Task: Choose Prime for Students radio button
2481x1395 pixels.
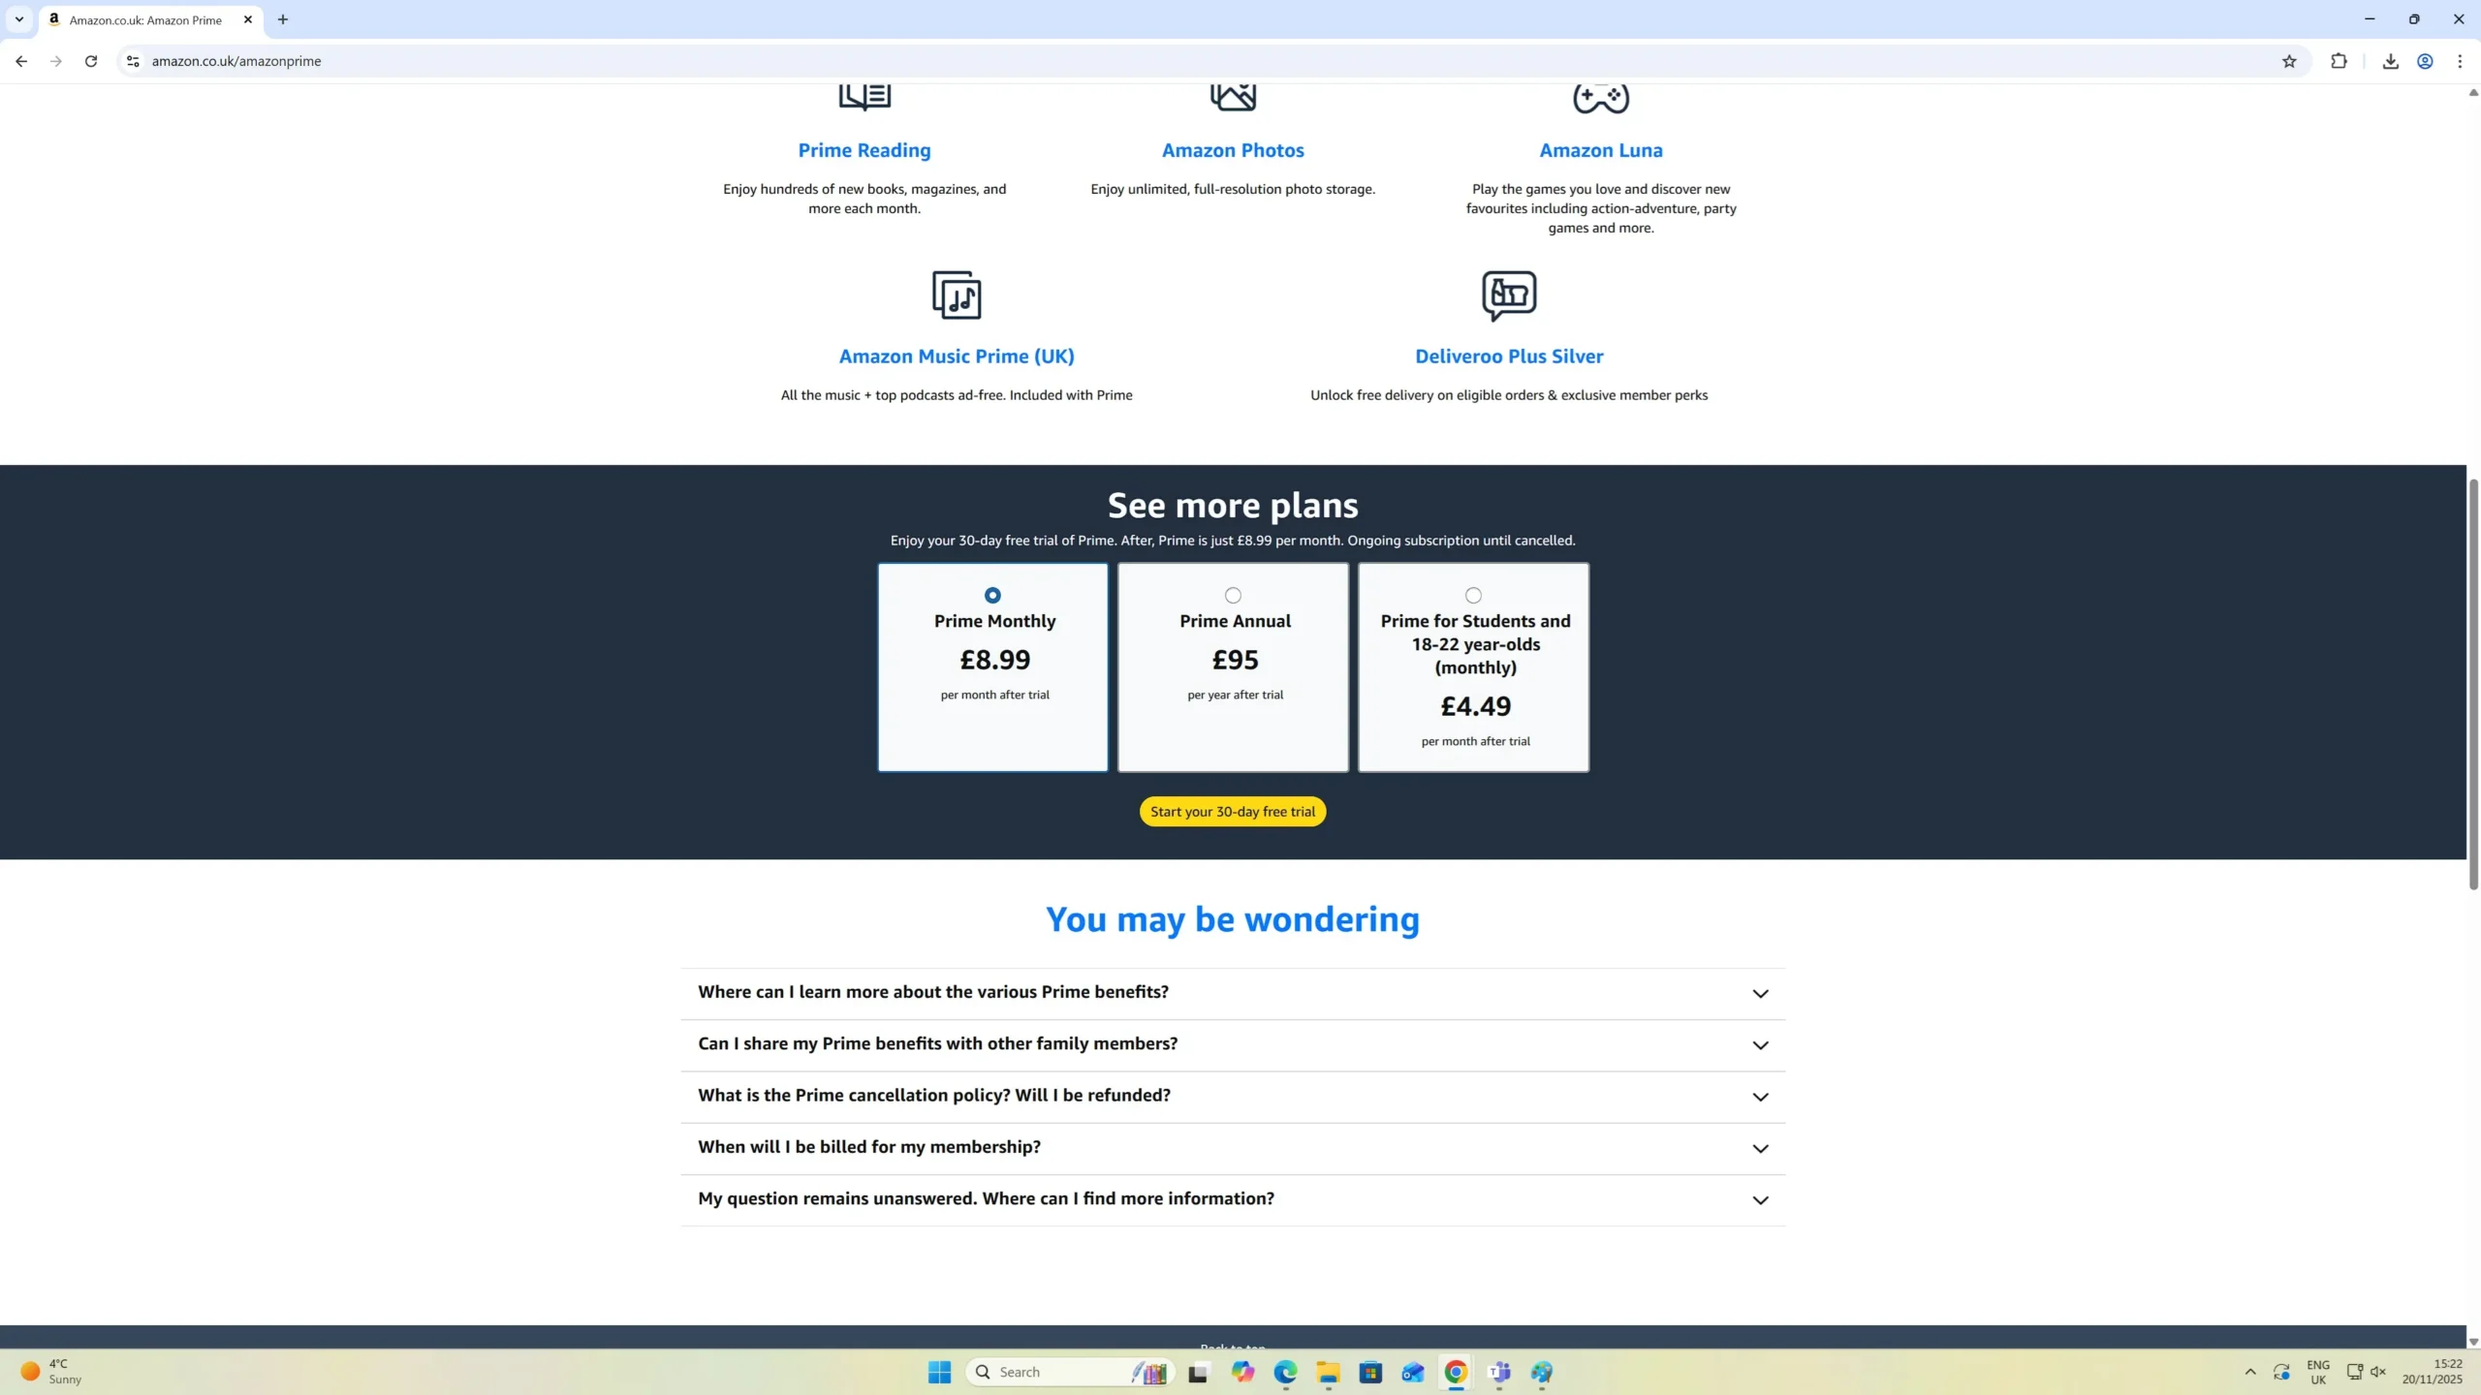Action: pyautogui.click(x=1473, y=595)
